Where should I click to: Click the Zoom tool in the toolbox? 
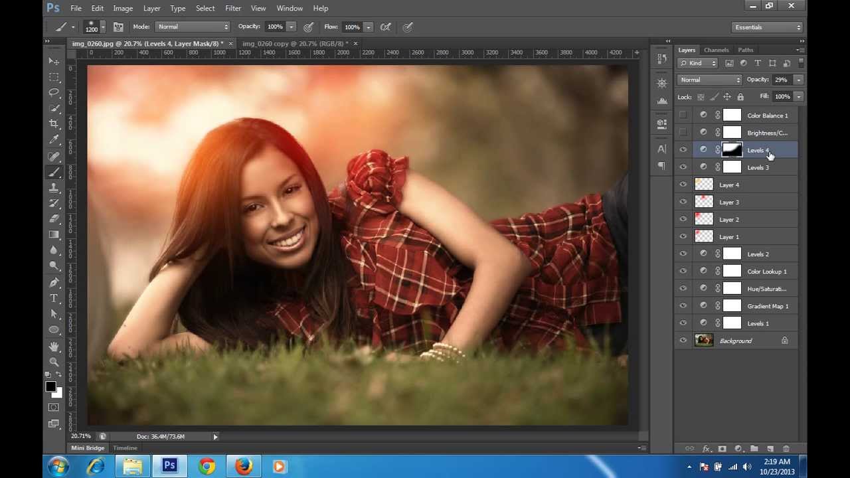click(x=54, y=362)
